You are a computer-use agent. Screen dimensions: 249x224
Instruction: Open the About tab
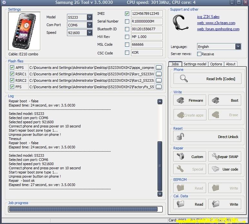coord(231,64)
